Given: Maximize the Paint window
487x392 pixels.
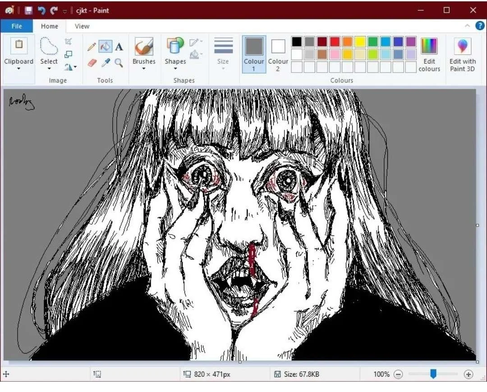Looking at the screenshot, I should tap(446, 10).
